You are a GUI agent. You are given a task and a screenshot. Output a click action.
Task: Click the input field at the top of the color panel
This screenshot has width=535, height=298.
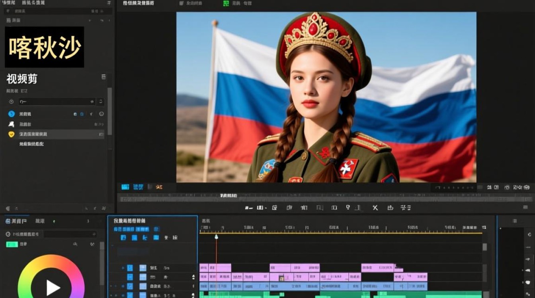(70, 234)
